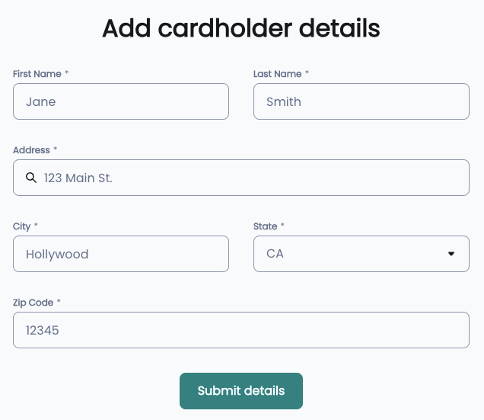The height and width of the screenshot is (420, 484).
Task: Click the First Name label text
Action: click(37, 74)
